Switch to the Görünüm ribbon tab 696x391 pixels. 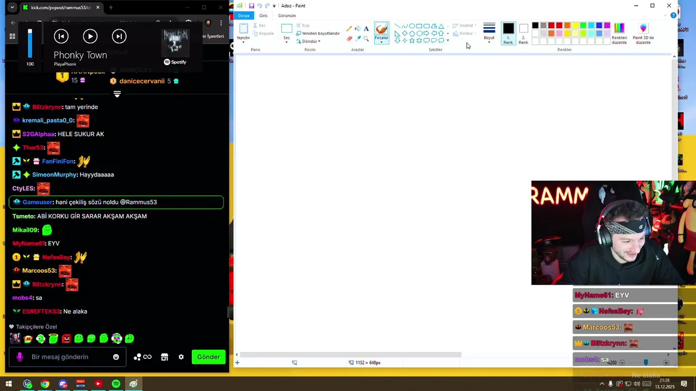pos(287,15)
